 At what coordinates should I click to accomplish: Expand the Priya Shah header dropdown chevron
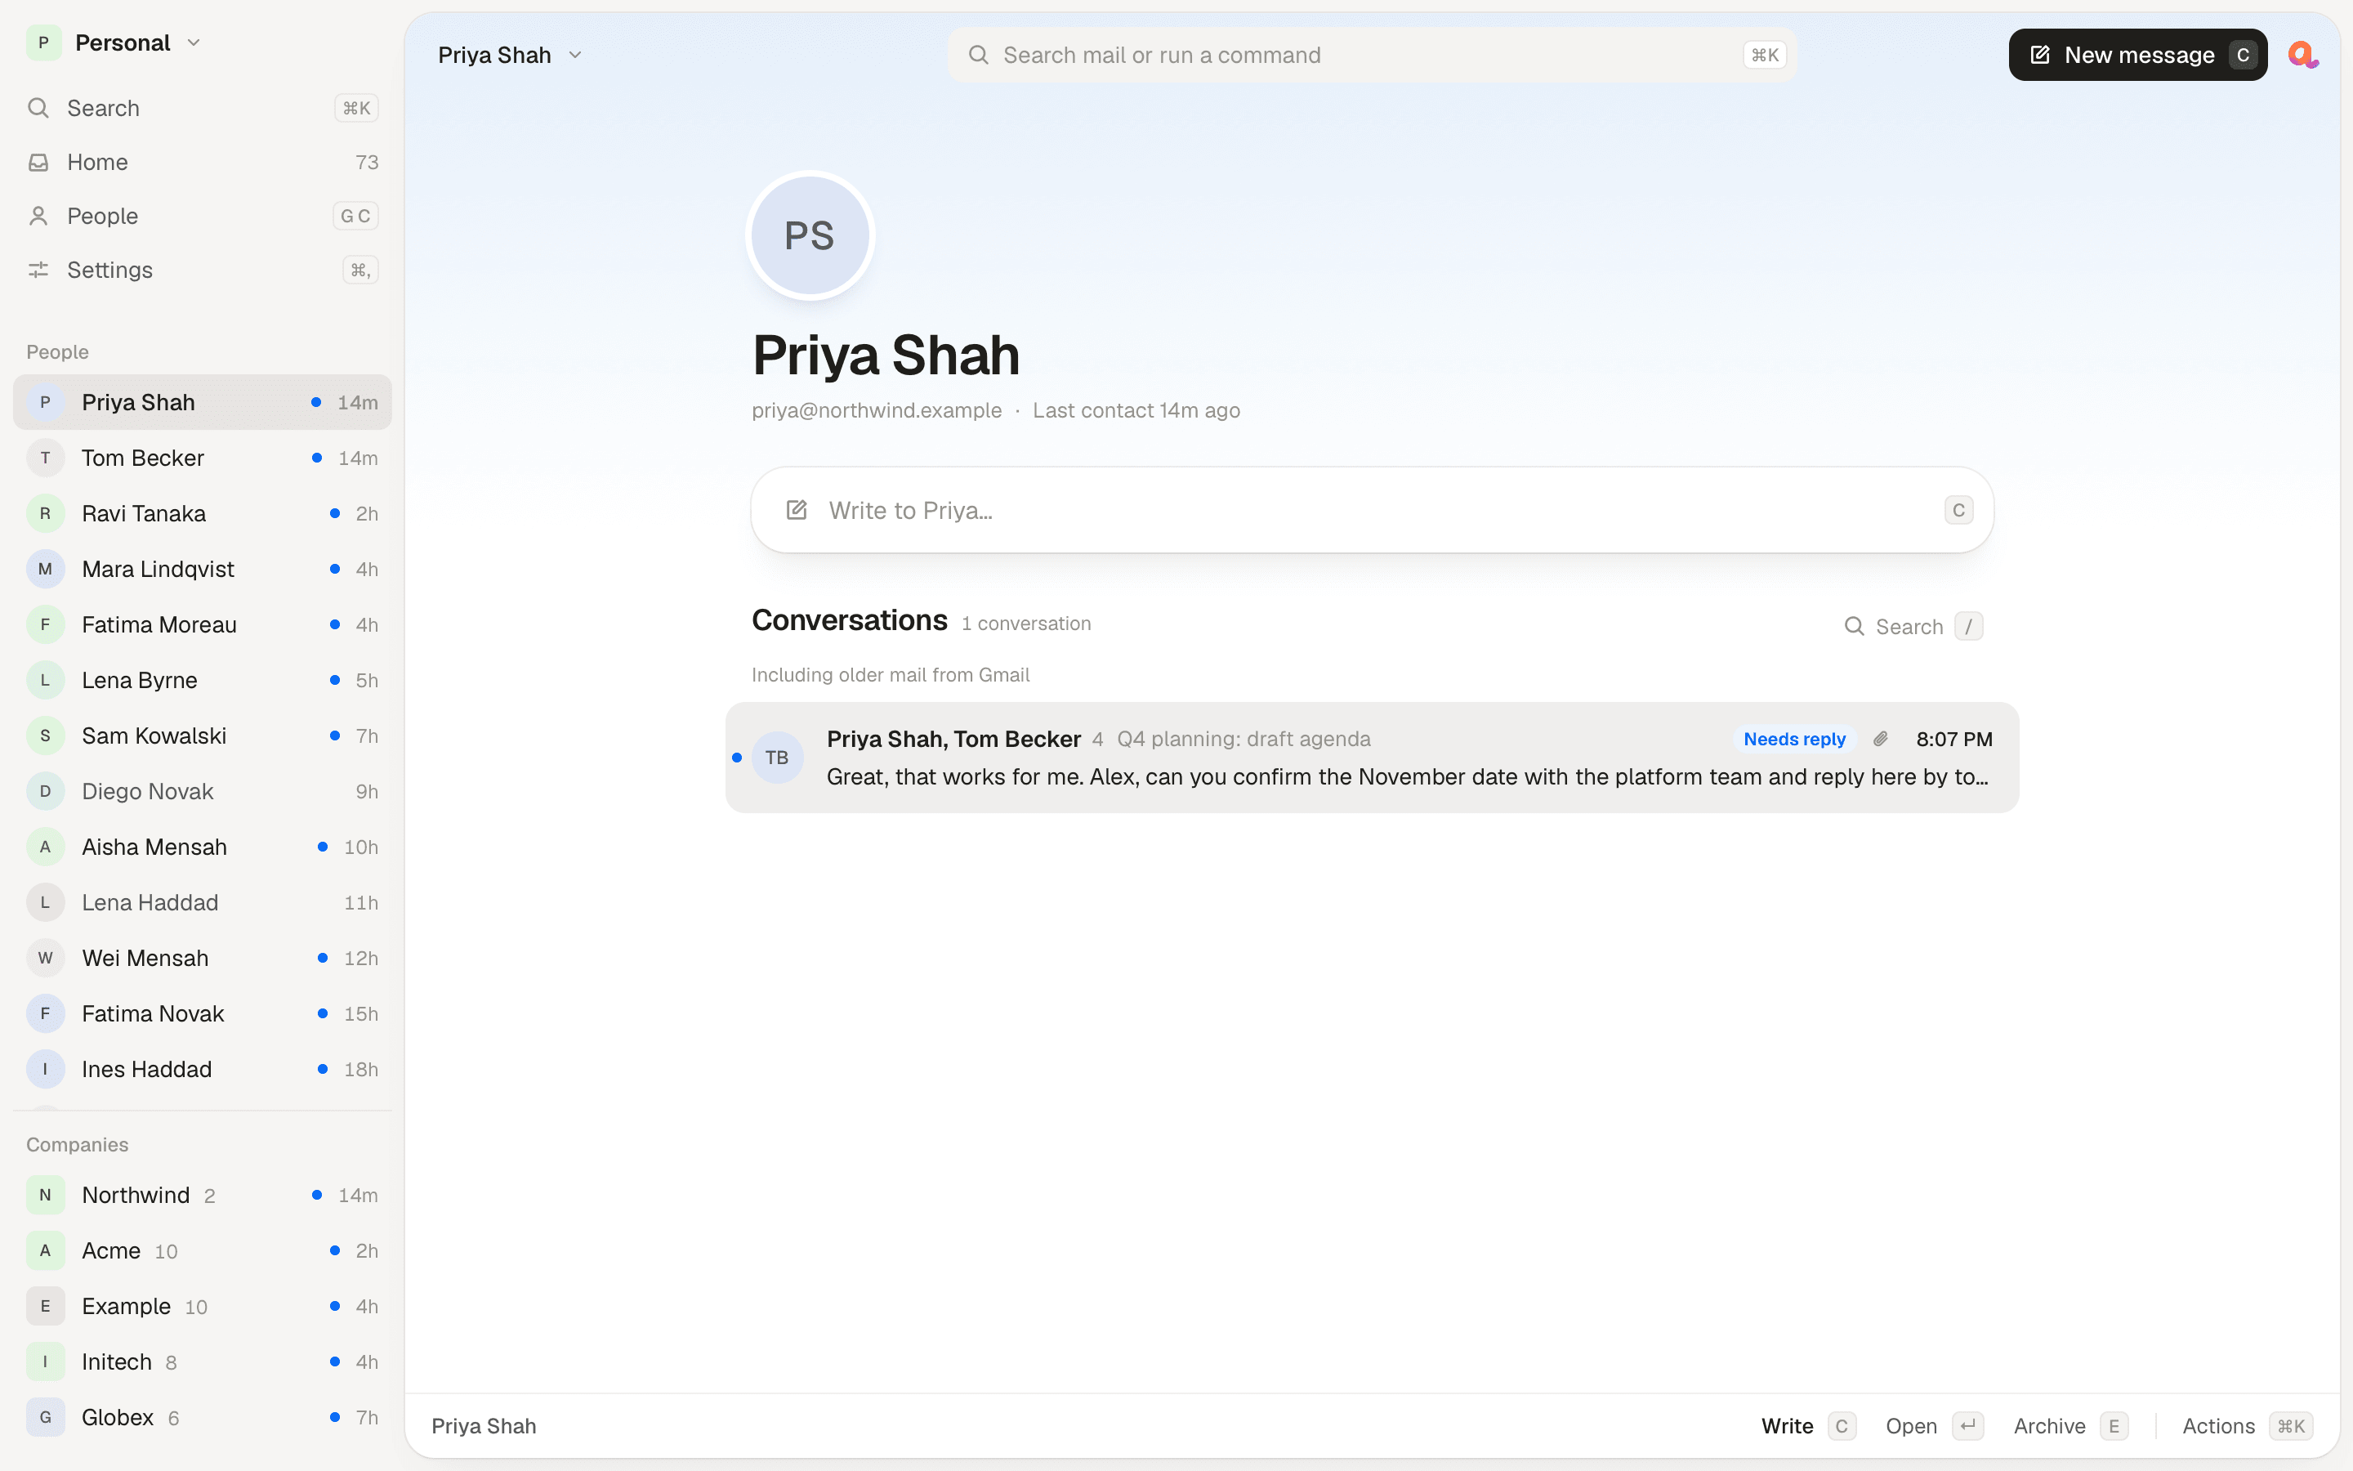pos(576,56)
